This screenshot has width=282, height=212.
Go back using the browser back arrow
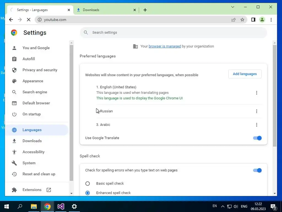(11, 20)
